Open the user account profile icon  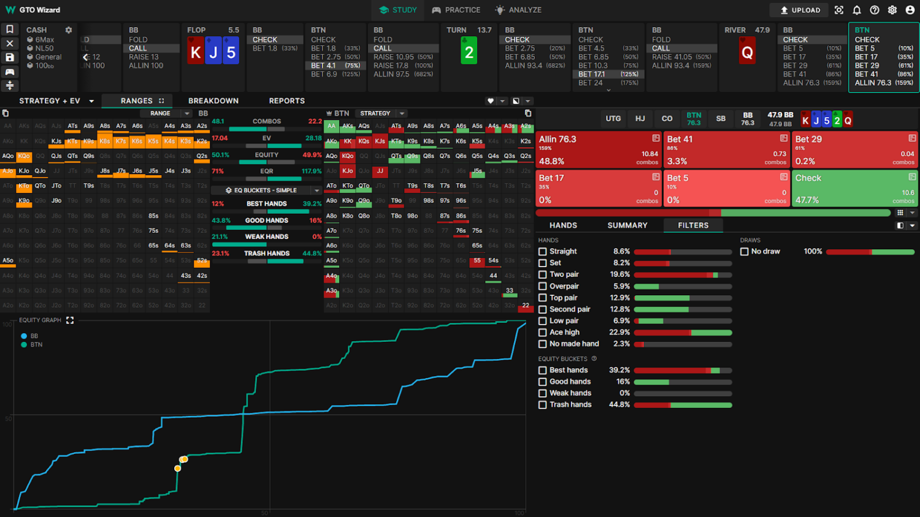[x=910, y=10]
